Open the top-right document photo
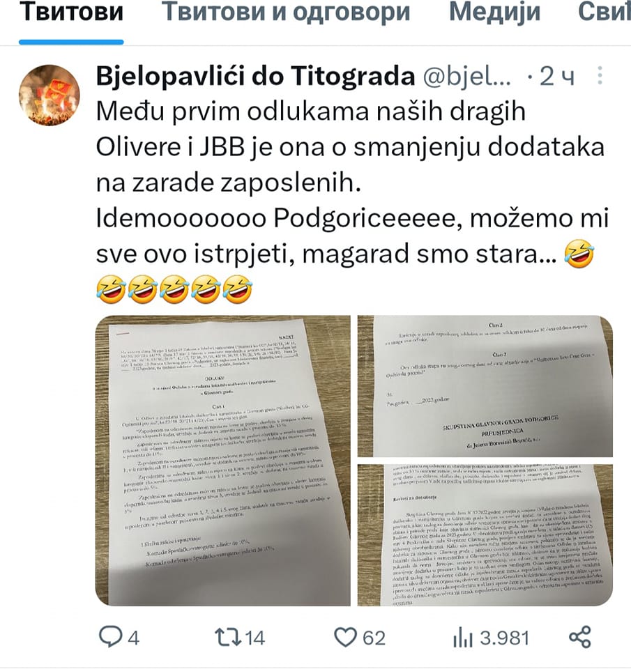Viewport: 631px width, 669px height. click(x=485, y=386)
